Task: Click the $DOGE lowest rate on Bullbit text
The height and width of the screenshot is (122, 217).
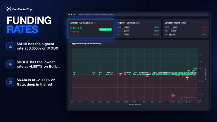Action: coord(38,64)
